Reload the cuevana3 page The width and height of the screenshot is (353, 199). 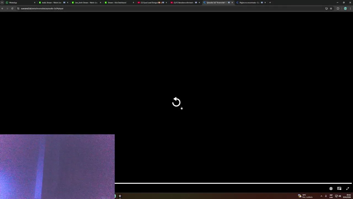pos(12,8)
